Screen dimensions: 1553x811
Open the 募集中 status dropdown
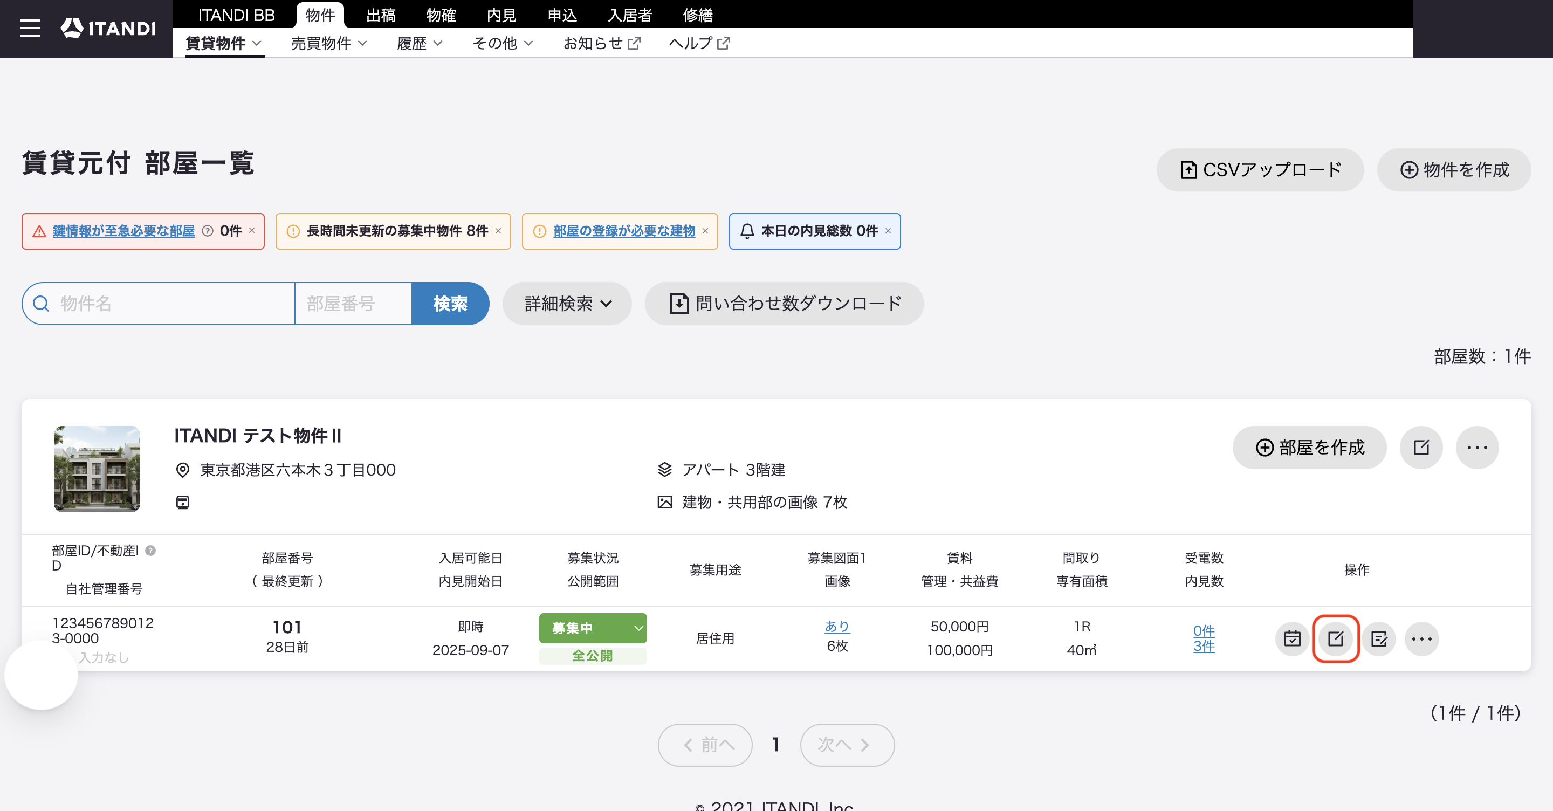point(593,628)
